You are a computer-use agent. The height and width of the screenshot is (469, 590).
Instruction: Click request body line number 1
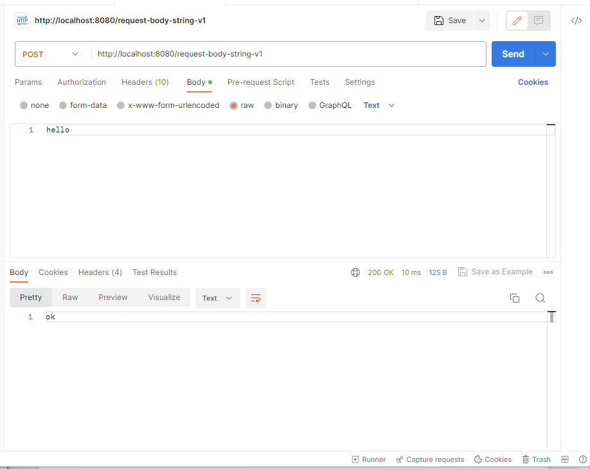coord(31,130)
